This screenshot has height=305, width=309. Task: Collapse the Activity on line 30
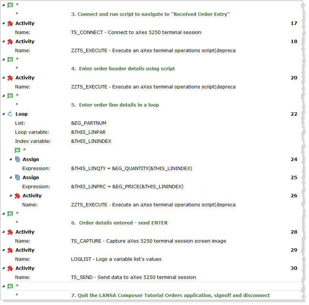click(3, 268)
